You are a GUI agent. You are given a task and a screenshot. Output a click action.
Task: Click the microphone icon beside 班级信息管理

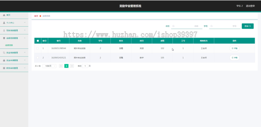[4, 31]
